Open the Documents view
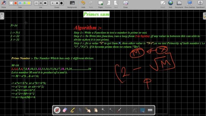 click(x=179, y=4)
